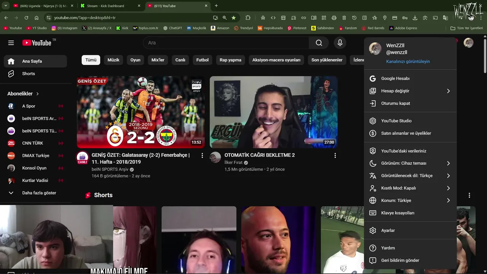Open Kick bookmark in bookmarks bar
487x274 pixels.
(122, 28)
